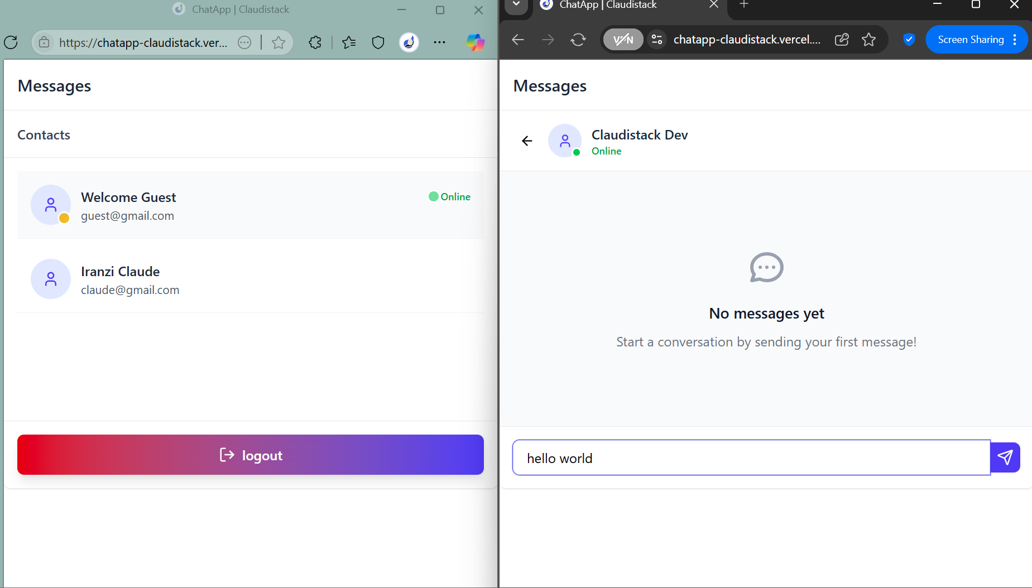The height and width of the screenshot is (588, 1032).
Task: Open Screen Sharing options three-dot menu
Action: click(x=1015, y=40)
